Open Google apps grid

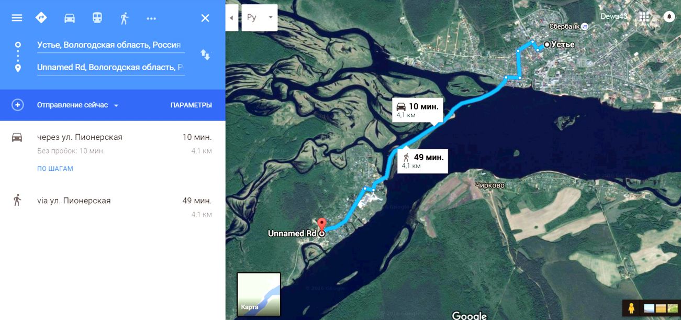click(644, 17)
